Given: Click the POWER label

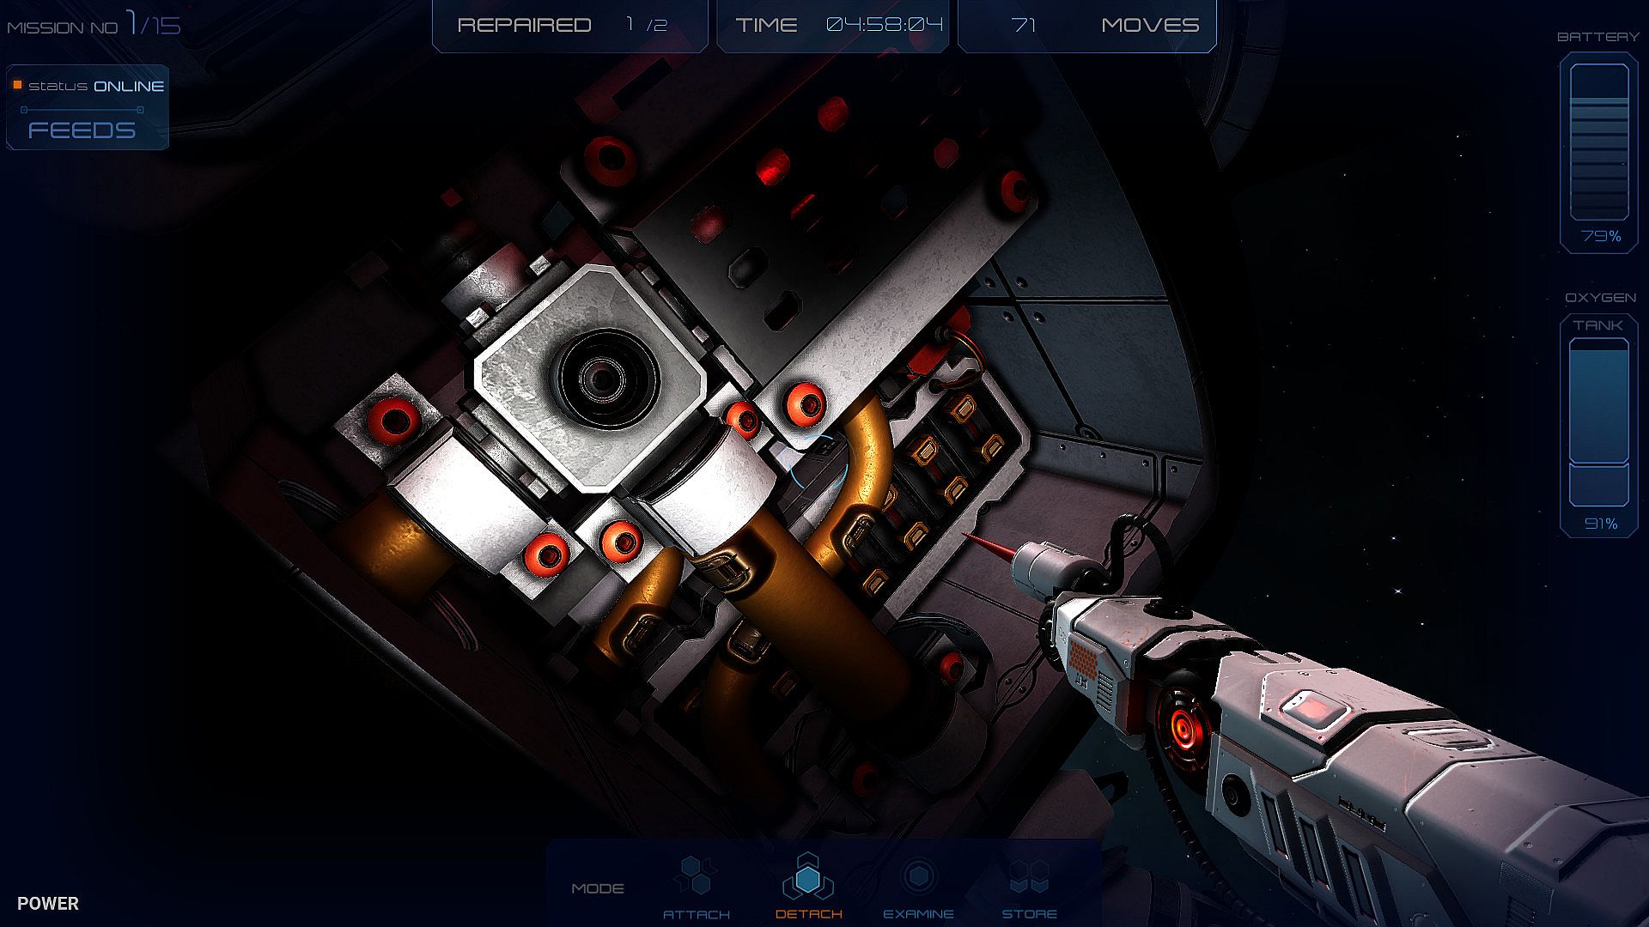Looking at the screenshot, I should tap(48, 903).
